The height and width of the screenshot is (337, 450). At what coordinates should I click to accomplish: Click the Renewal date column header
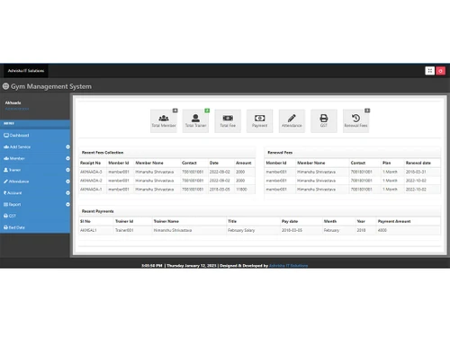click(418, 163)
